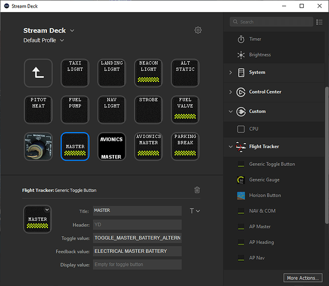329x286 pixels.
Task: Delete action using trash icon
Action: (197, 190)
